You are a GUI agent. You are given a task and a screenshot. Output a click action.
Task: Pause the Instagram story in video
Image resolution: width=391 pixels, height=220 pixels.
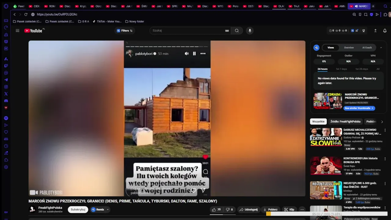[194, 53]
